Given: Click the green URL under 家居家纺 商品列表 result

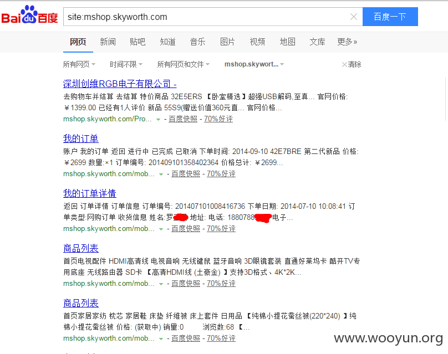Looking at the screenshot, I should pos(109,338).
